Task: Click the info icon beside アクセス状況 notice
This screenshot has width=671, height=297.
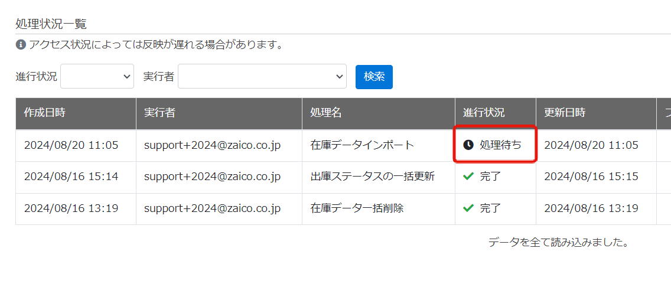Action: [x=20, y=44]
